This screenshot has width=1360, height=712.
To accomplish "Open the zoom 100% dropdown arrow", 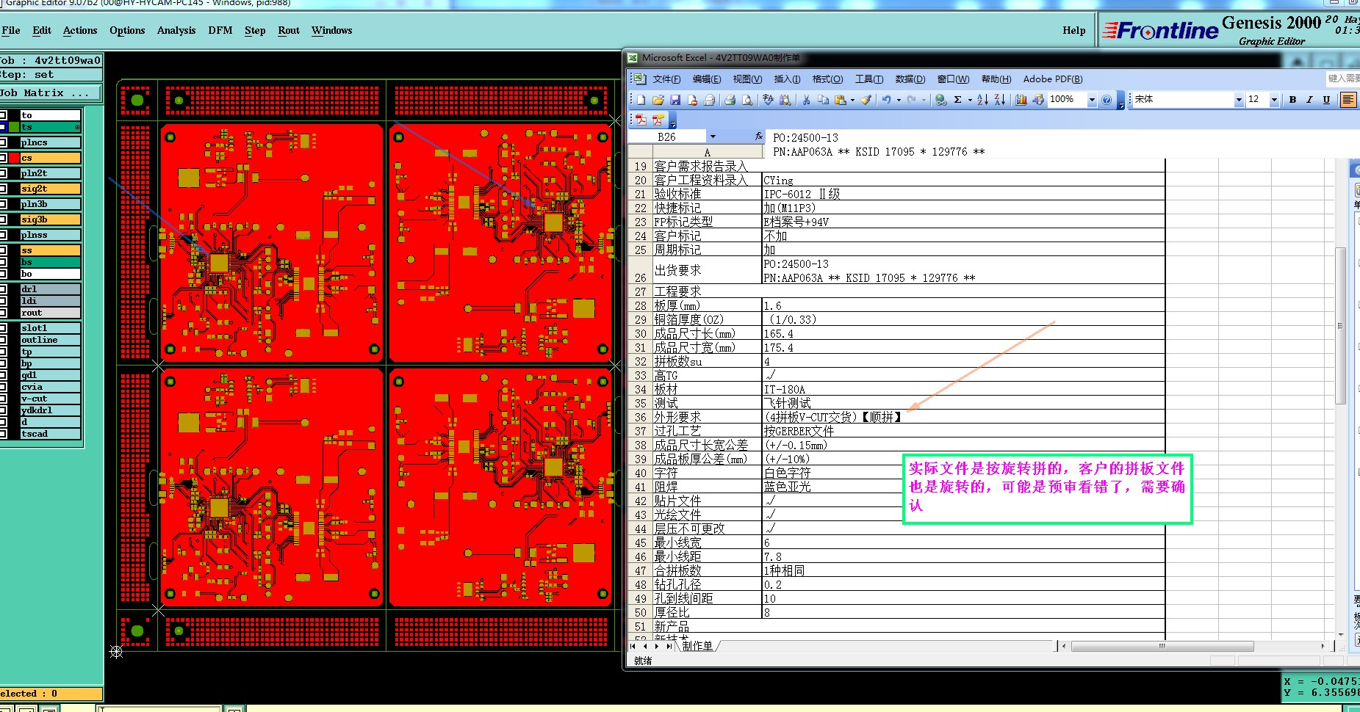I will click(x=1092, y=100).
